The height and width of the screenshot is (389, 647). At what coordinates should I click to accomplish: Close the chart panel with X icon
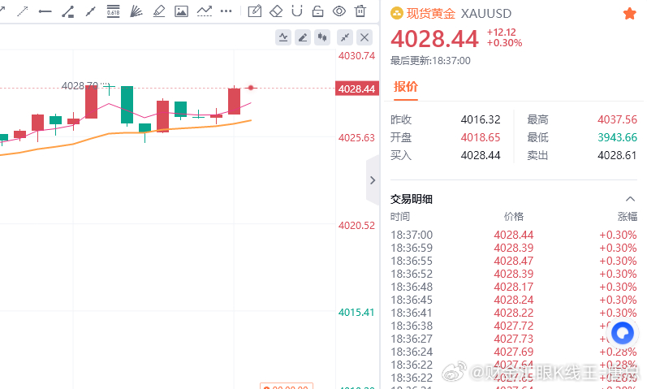click(364, 37)
